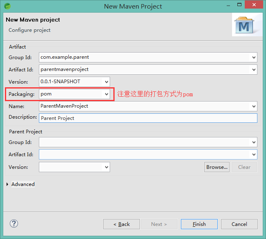
Task: Expand the Advanced section
Action: [7, 184]
